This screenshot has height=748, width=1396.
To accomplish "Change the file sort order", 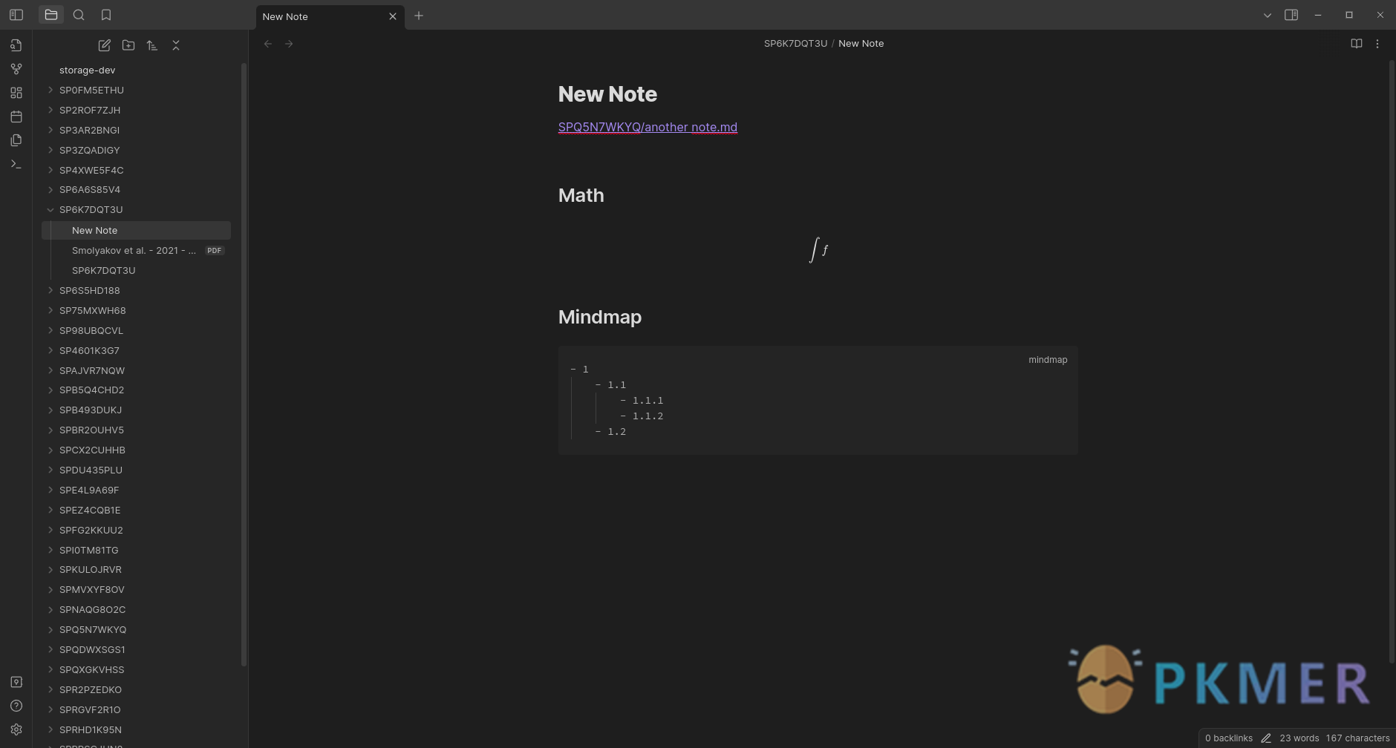I will [x=152, y=45].
